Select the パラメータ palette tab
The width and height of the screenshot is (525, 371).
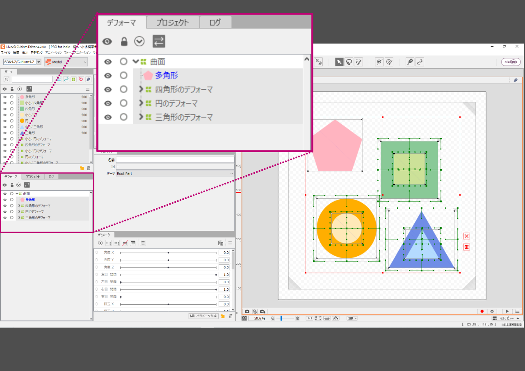[x=104, y=235]
